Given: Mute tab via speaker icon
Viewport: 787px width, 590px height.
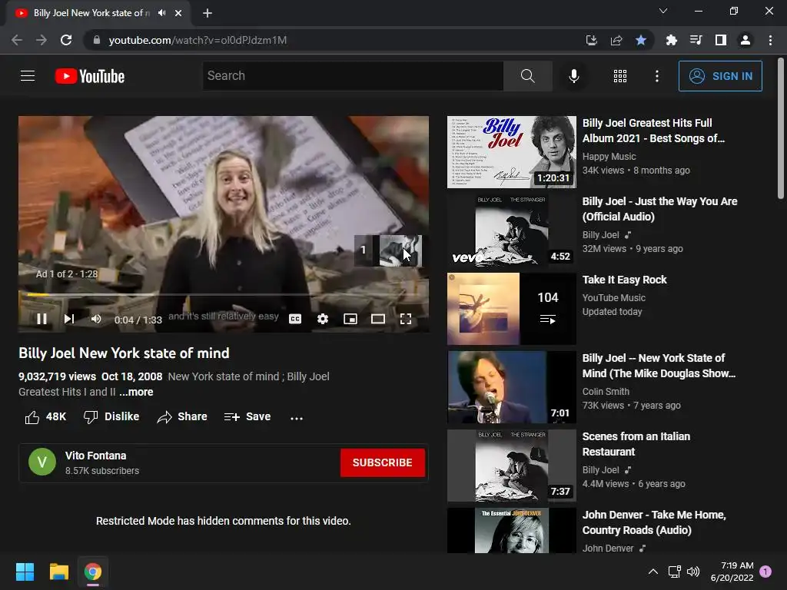Looking at the screenshot, I should [161, 13].
